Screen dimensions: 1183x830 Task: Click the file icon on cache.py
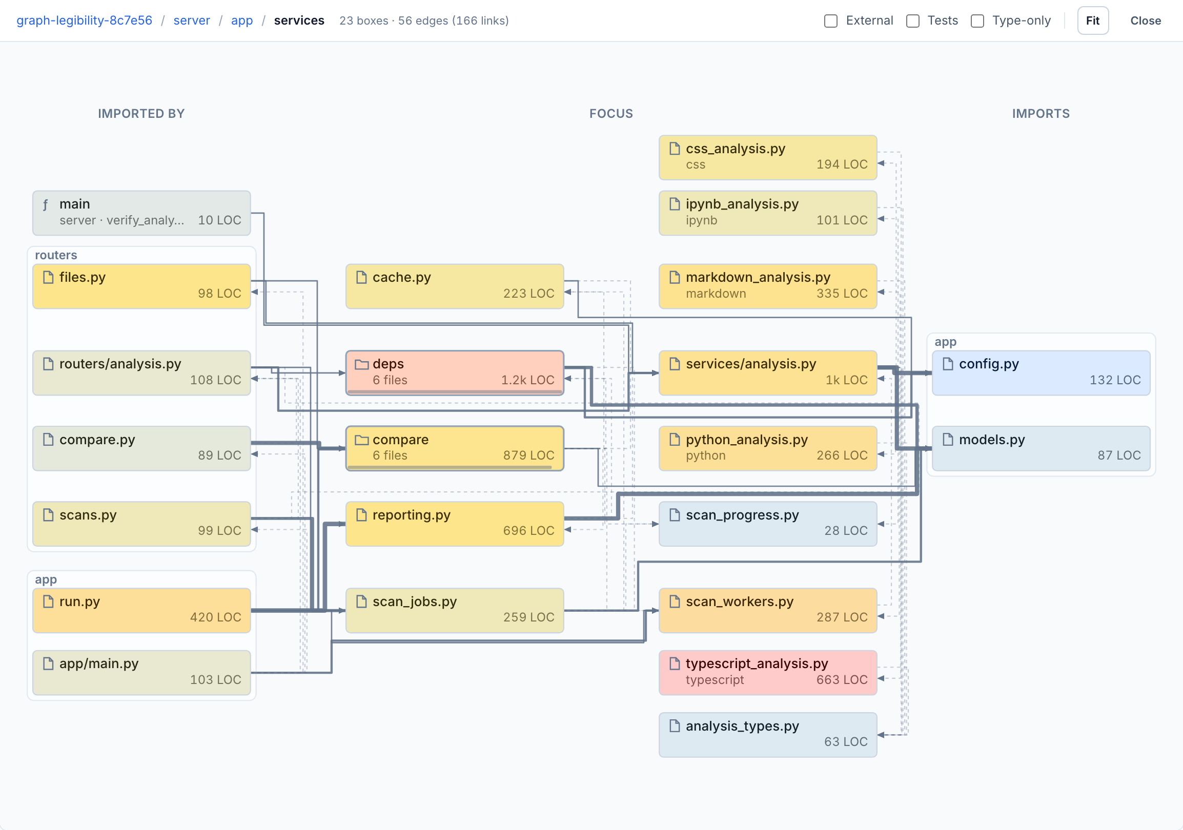click(361, 278)
